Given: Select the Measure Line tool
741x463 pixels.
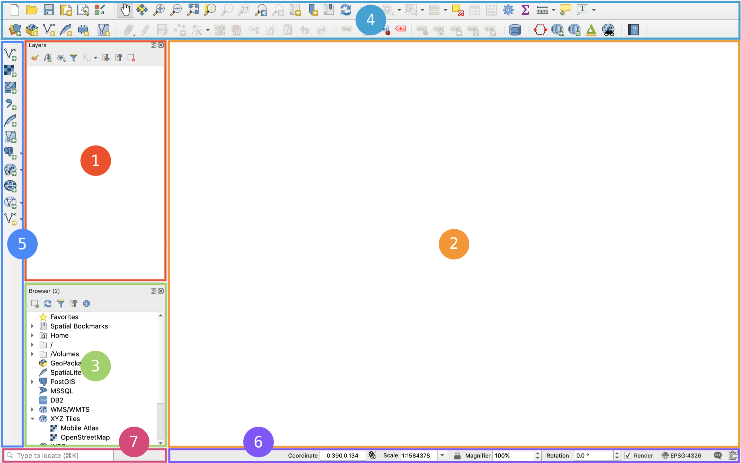Looking at the screenshot, I should tap(543, 10).
